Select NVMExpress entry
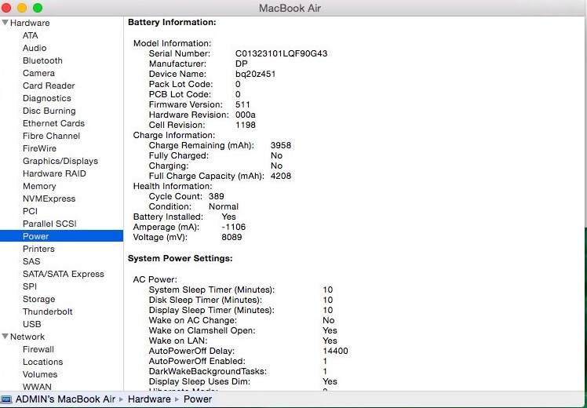587x408 pixels. click(49, 199)
